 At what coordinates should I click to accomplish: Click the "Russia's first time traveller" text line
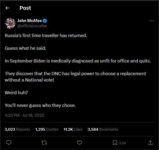coord(46,35)
